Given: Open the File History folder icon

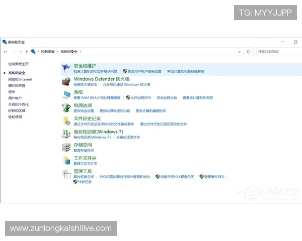Looking at the screenshot, I should click(x=66, y=120).
